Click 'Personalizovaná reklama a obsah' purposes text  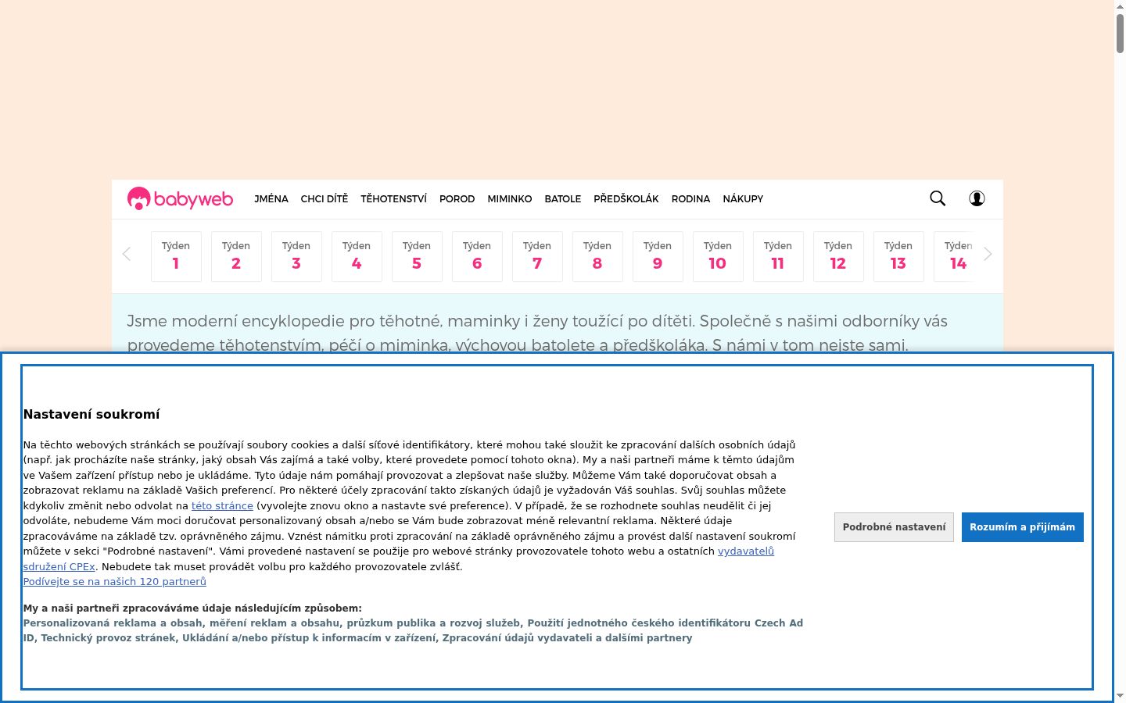[413, 630]
